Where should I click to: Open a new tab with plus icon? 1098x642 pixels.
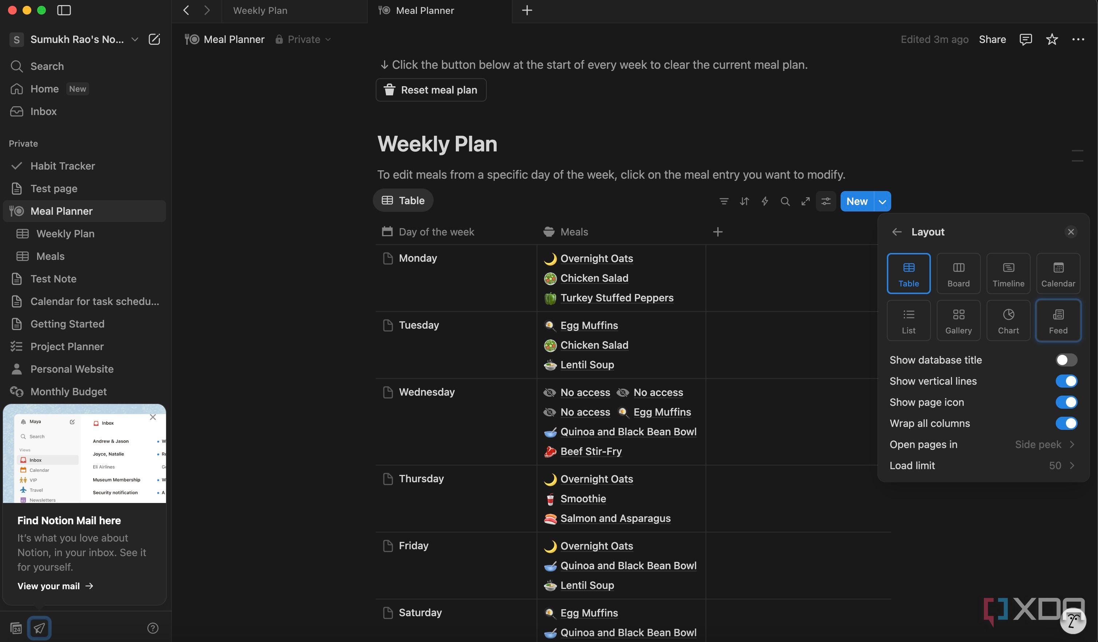pyautogui.click(x=527, y=10)
